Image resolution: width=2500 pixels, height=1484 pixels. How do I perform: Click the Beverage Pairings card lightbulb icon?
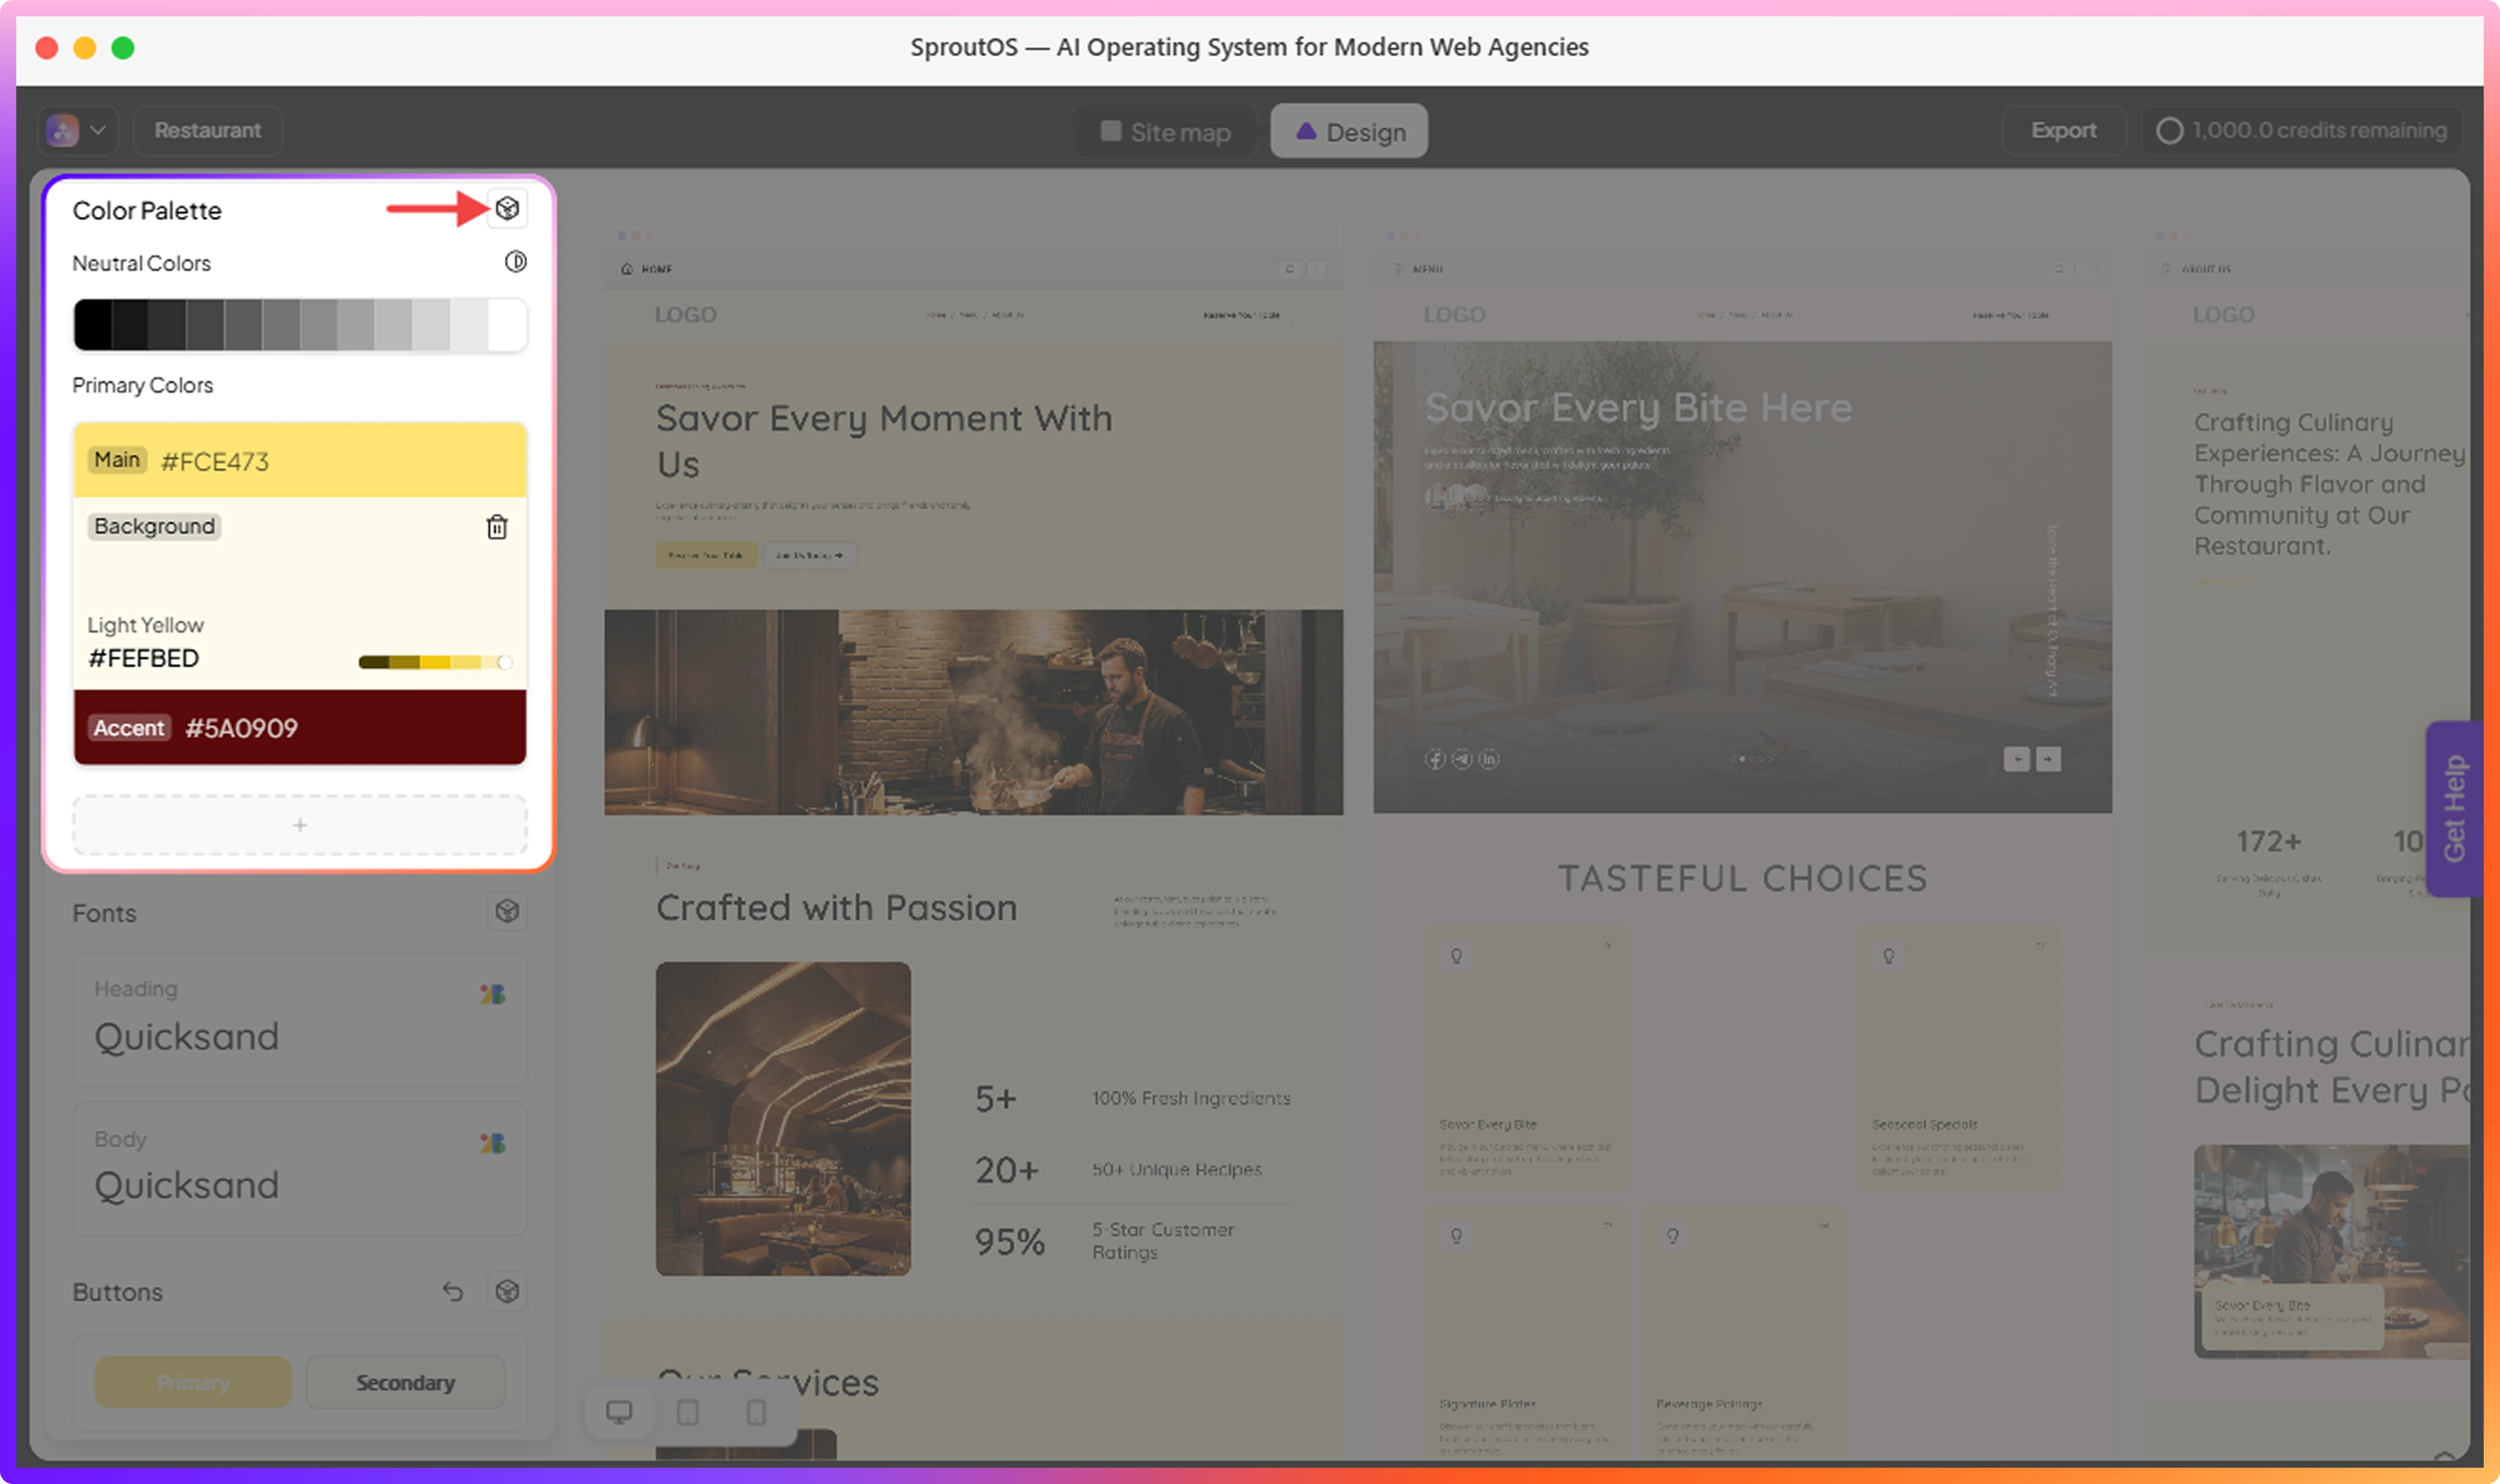pos(1672,1236)
